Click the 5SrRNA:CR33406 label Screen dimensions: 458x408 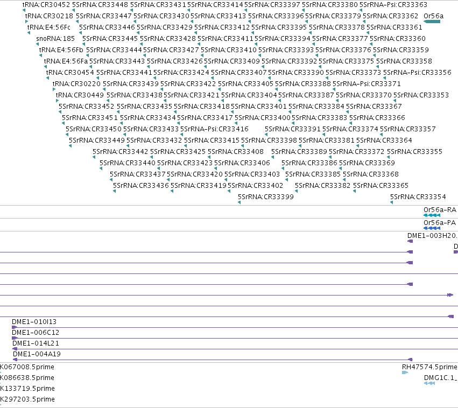tap(242, 163)
